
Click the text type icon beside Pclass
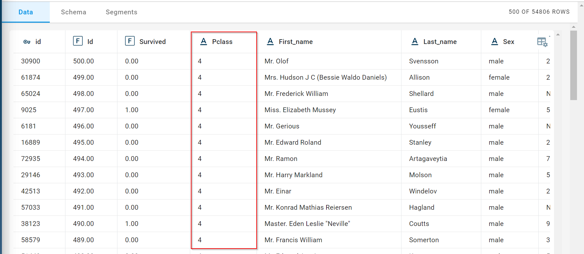click(204, 41)
